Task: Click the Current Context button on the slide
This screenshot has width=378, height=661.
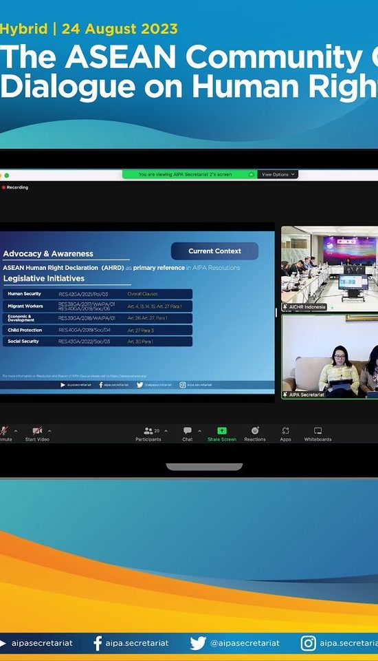Action: [x=214, y=251]
